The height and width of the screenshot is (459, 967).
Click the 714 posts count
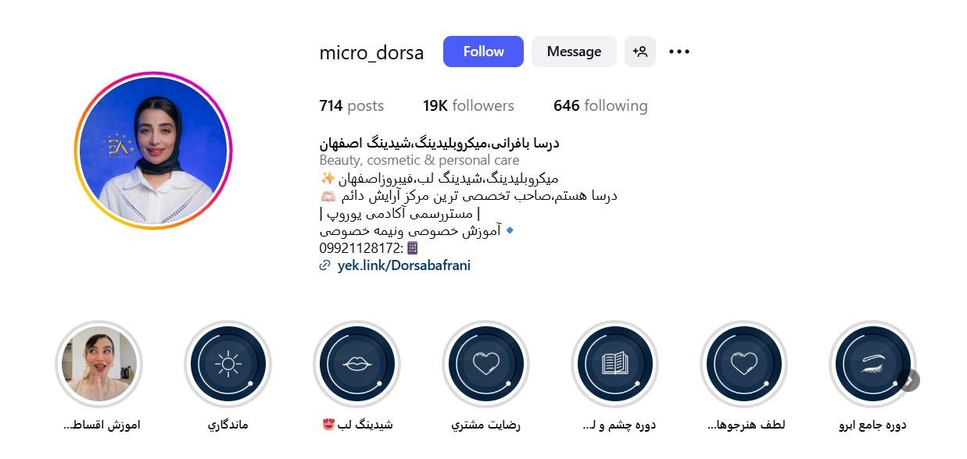(352, 105)
